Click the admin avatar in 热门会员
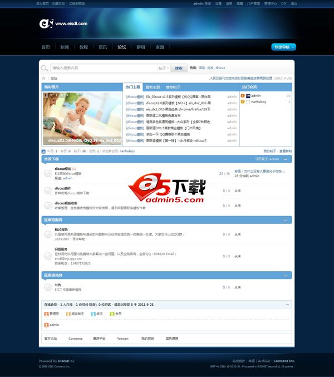The image size is (334, 377). [248, 96]
